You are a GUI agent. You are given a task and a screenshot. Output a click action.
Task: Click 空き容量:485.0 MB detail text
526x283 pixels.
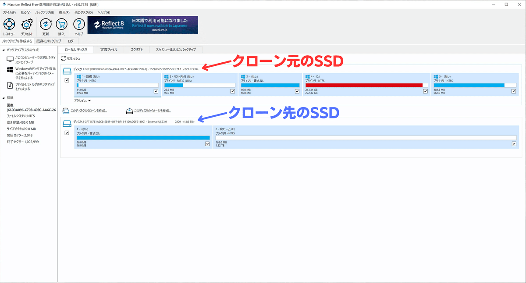click(21, 122)
